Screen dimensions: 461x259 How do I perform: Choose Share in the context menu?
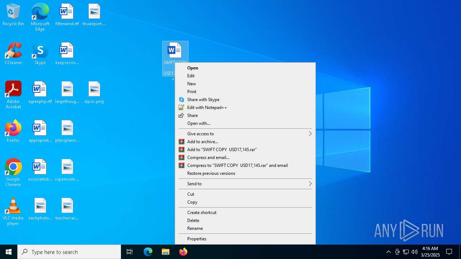tap(245, 115)
